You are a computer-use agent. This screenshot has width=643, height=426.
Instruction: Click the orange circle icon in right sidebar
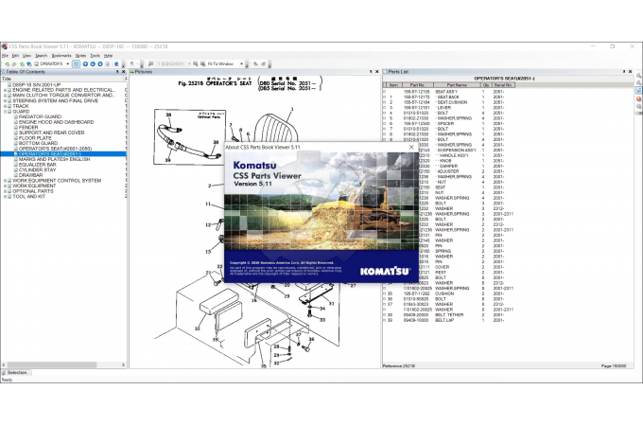pyautogui.click(x=639, y=98)
